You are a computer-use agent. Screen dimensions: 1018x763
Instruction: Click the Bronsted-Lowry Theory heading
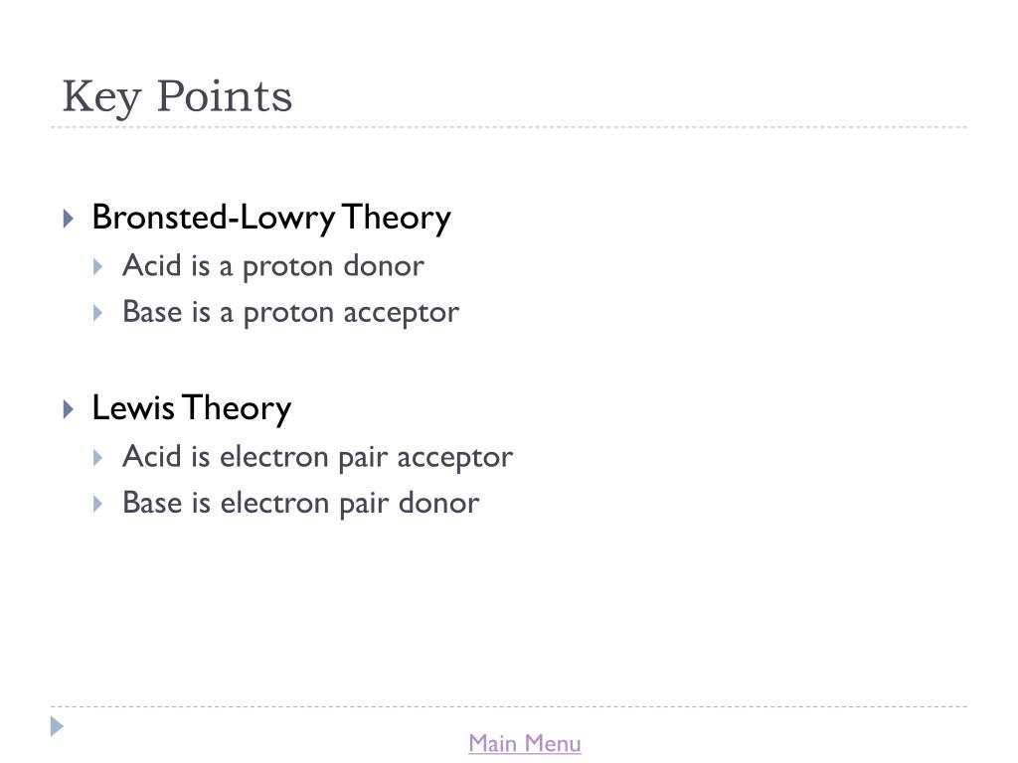tap(271, 218)
